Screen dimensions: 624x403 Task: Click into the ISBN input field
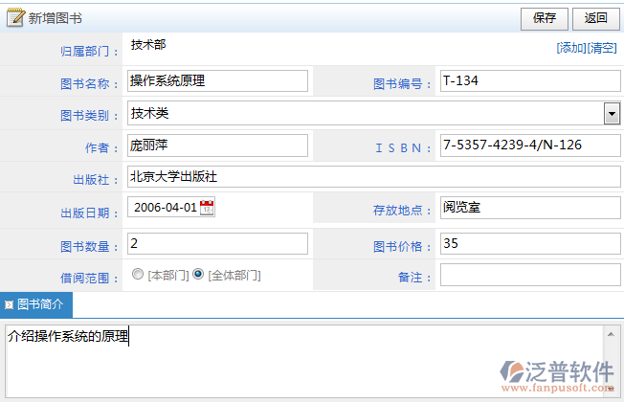529,146
